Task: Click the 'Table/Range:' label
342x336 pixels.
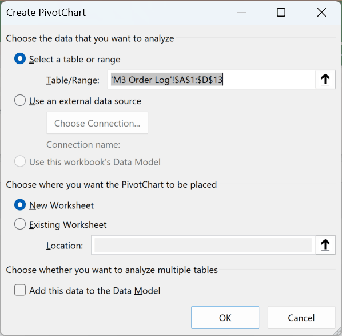Action: (x=73, y=80)
